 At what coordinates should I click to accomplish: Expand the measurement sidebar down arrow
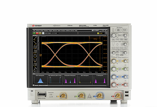pos(35,71)
